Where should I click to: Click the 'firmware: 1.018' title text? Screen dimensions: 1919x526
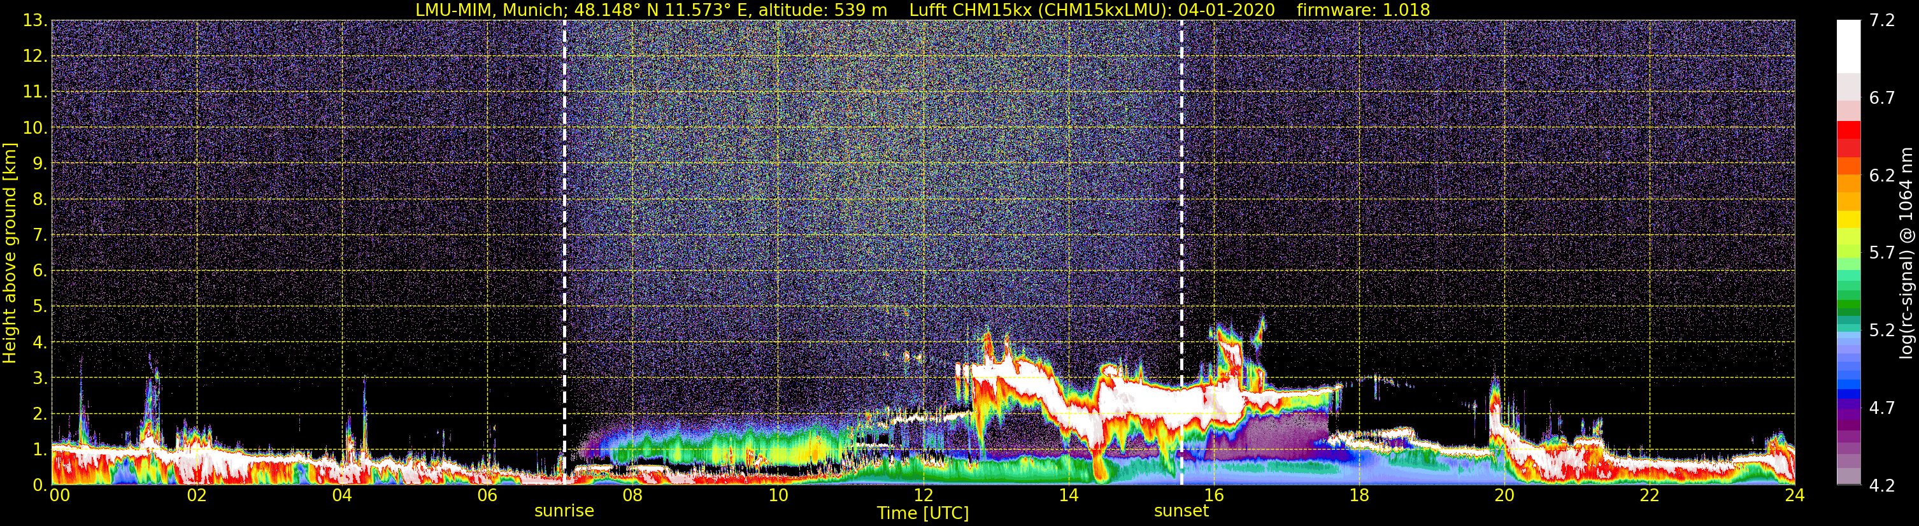point(1363,10)
